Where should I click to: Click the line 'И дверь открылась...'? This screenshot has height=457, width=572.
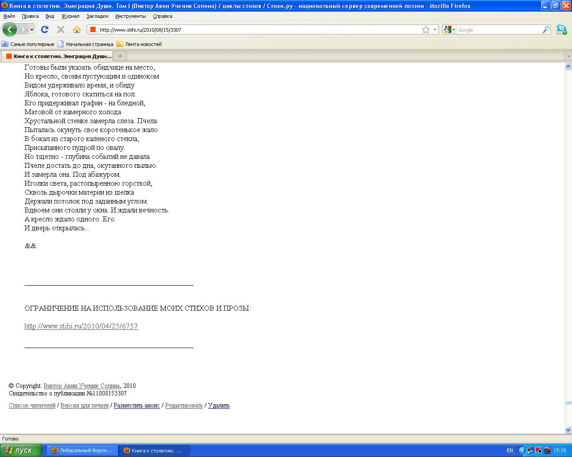tap(57, 228)
